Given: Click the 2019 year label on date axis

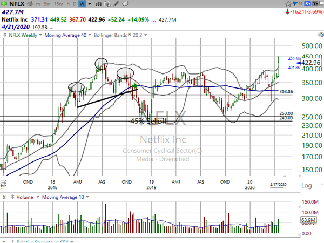Looking at the screenshot, I should tap(151, 187).
